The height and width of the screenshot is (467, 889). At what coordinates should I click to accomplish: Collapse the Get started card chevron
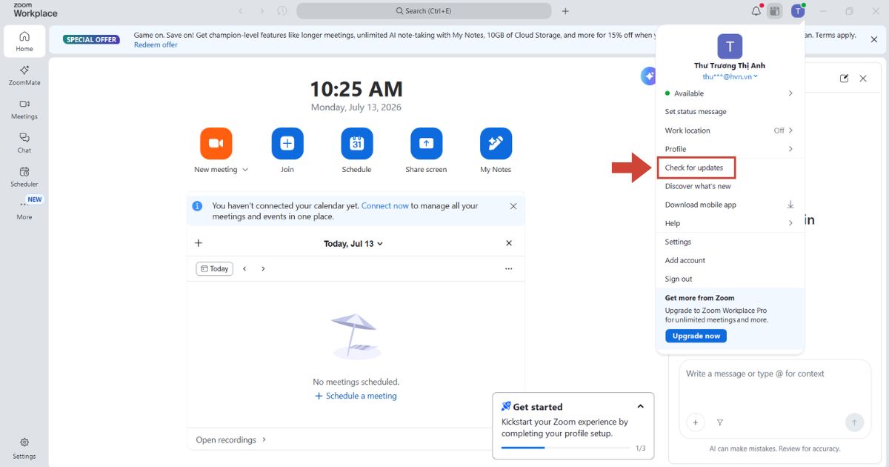(x=640, y=406)
